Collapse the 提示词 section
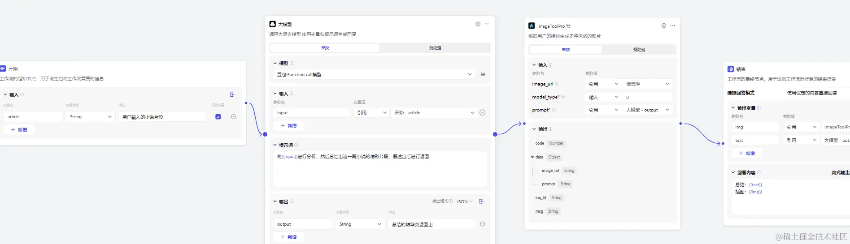Image resolution: width=850 pixels, height=244 pixels. pyautogui.click(x=275, y=145)
